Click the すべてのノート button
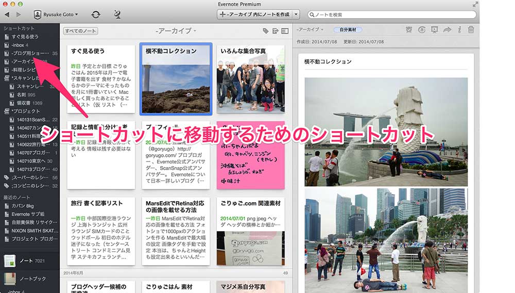This screenshot has width=515, height=293. (80, 31)
